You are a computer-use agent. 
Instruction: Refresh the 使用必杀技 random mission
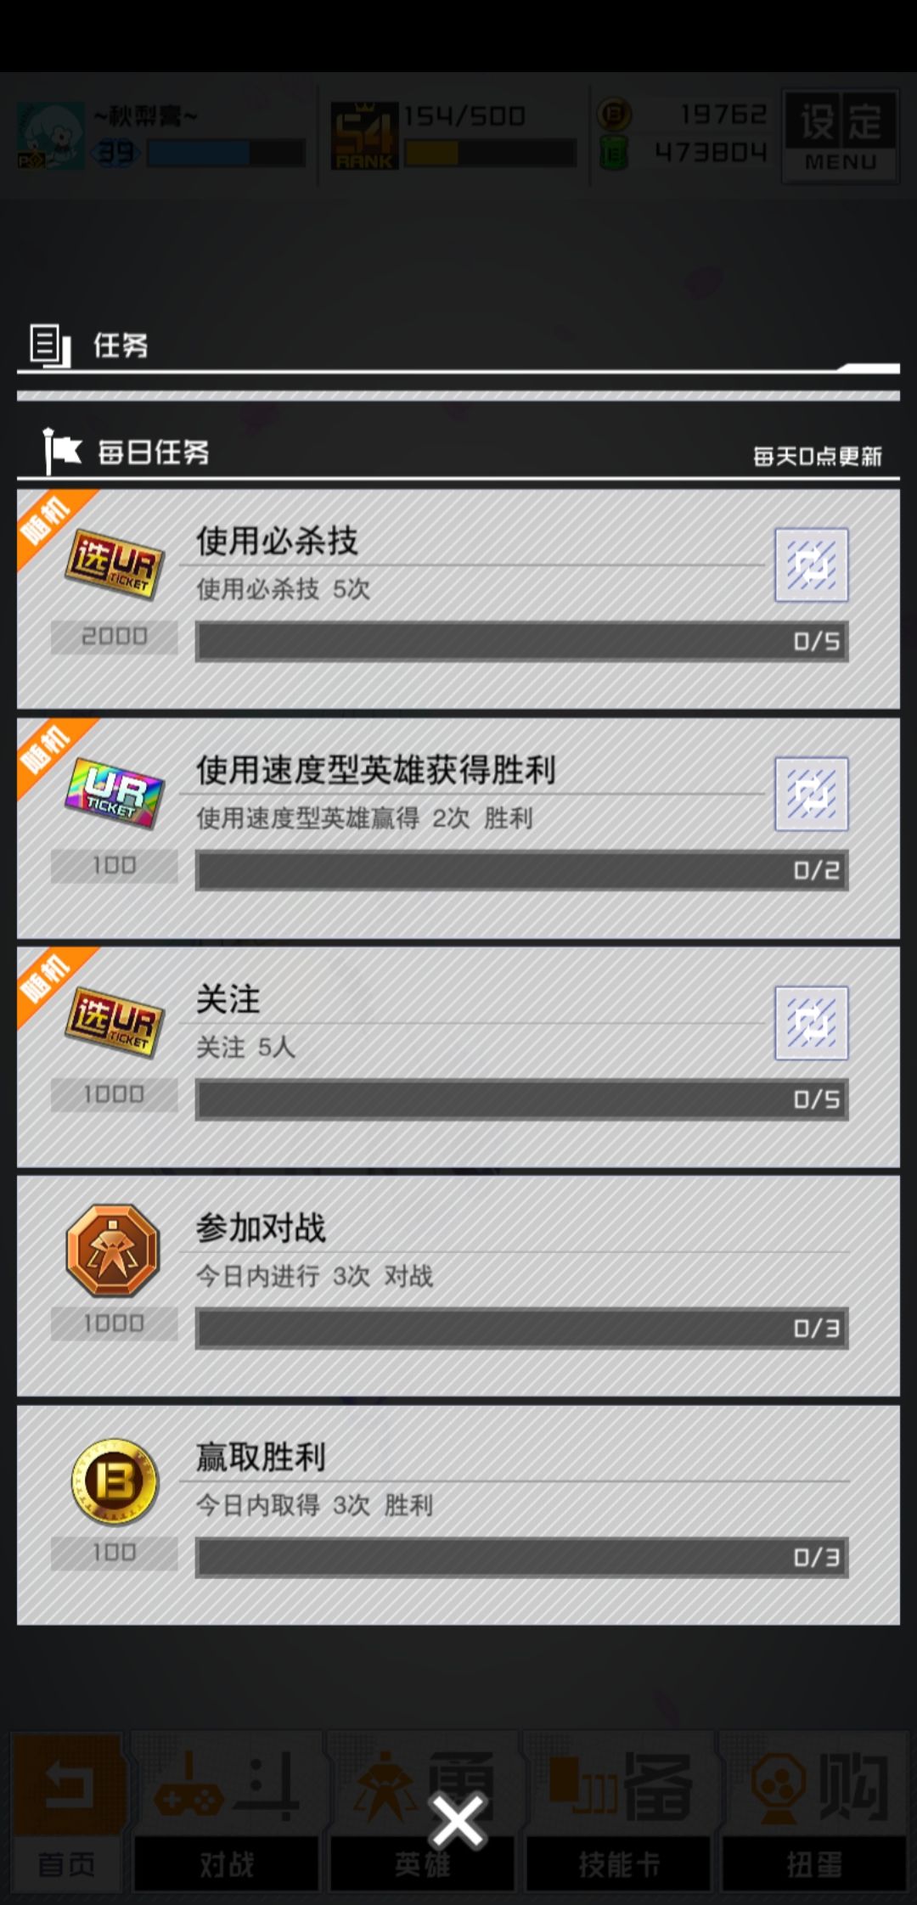click(811, 565)
